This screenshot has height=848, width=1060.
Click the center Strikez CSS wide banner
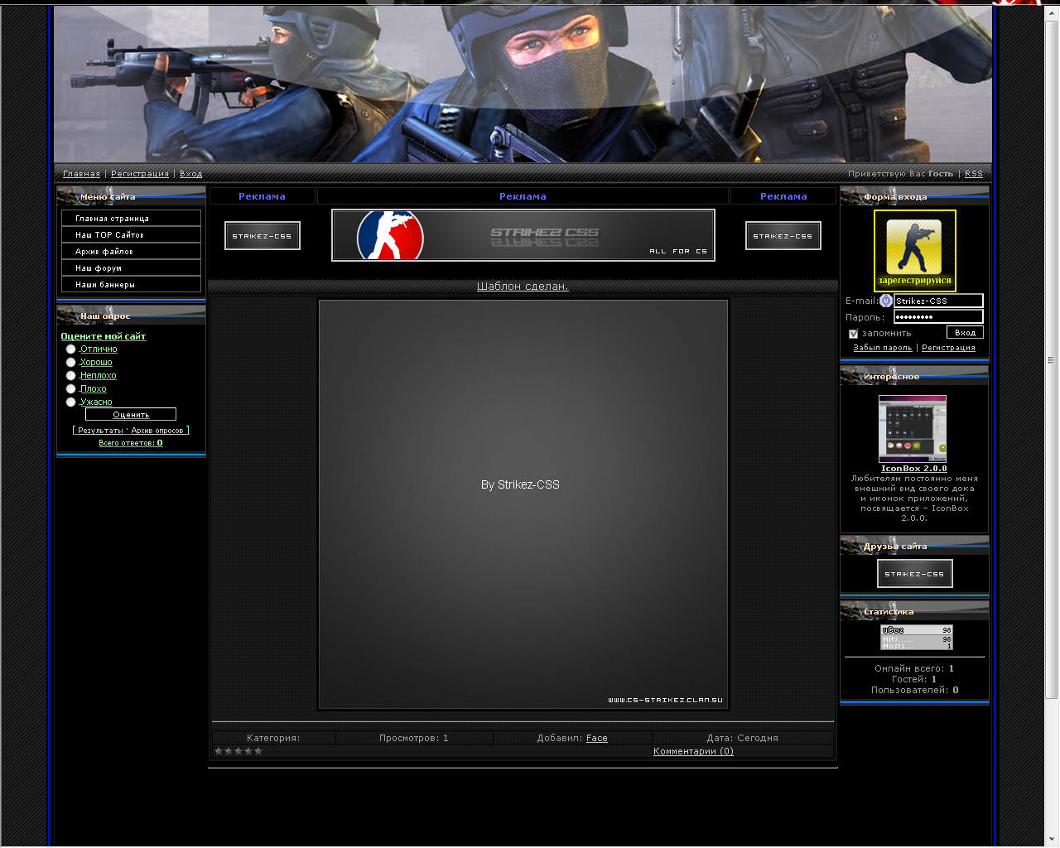[523, 235]
